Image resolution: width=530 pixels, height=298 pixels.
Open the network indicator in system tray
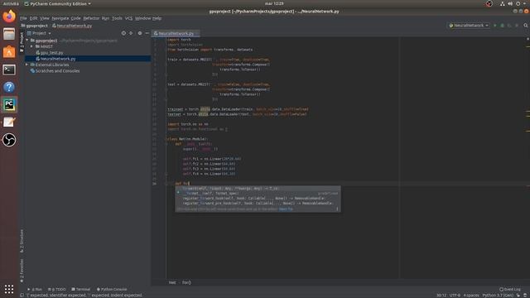click(503, 3)
